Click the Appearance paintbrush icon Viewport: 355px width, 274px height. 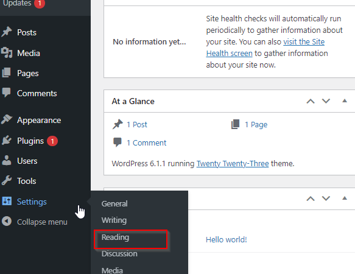[7, 119]
